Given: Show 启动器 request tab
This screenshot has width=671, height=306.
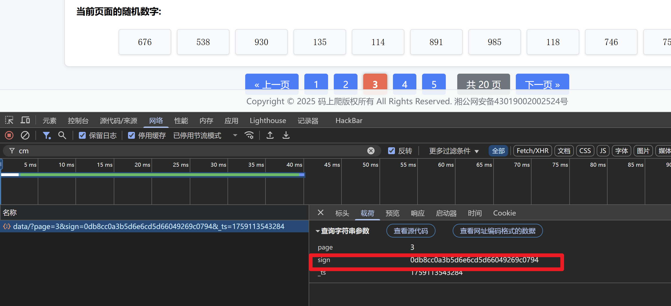Looking at the screenshot, I should pos(446,213).
